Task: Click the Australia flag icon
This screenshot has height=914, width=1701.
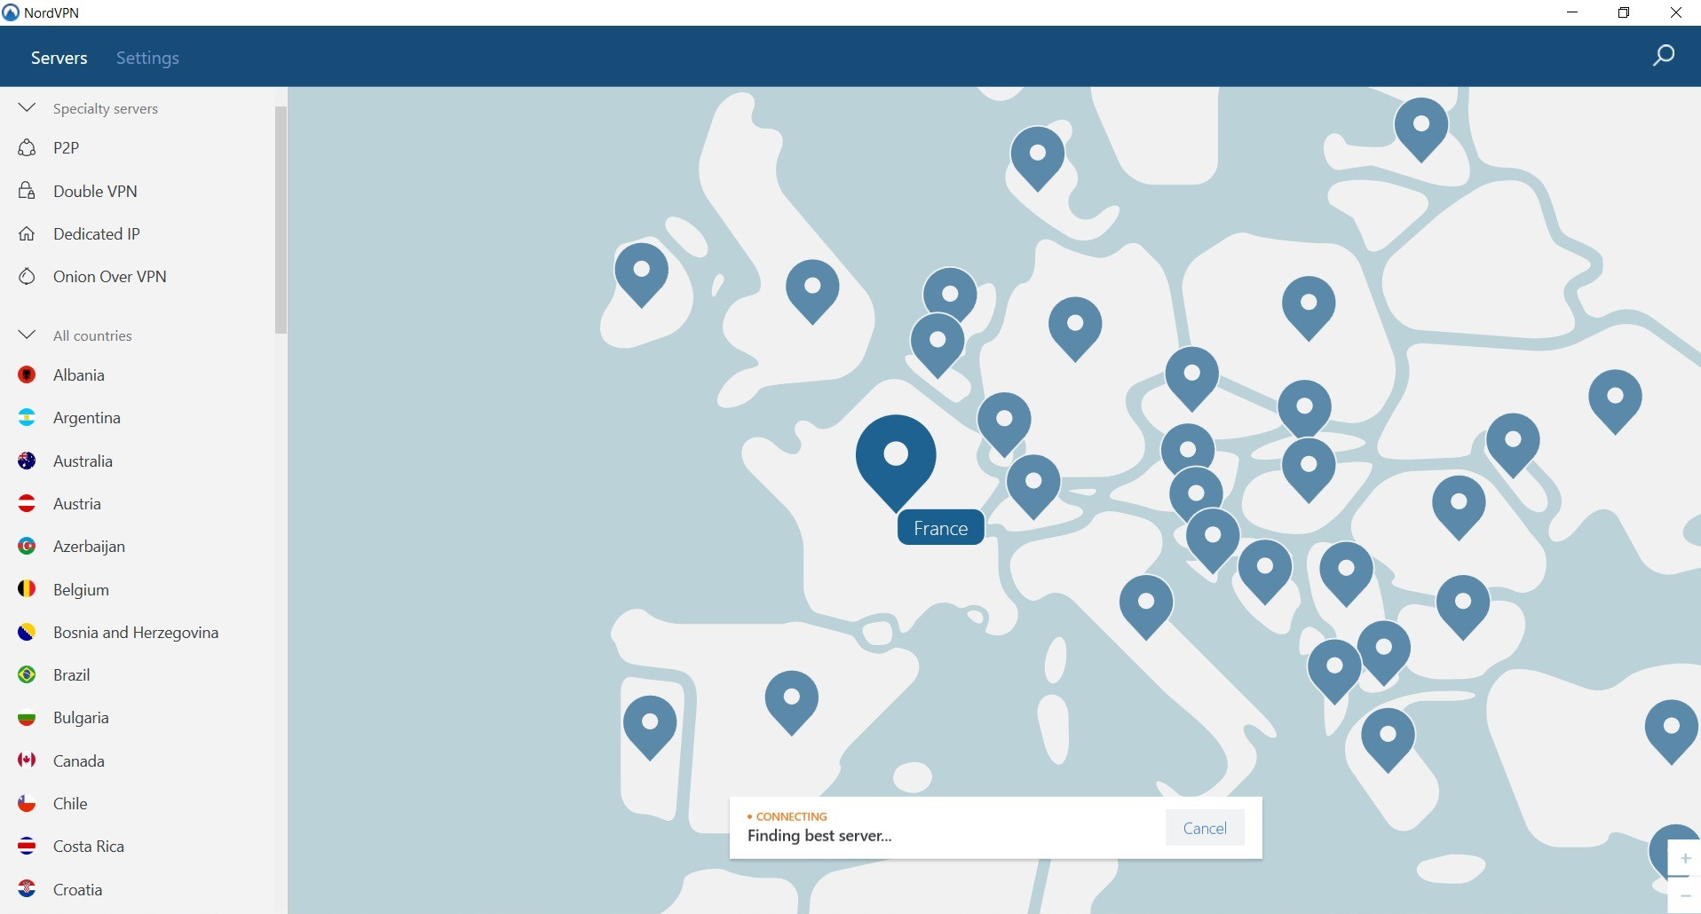Action: (x=27, y=461)
